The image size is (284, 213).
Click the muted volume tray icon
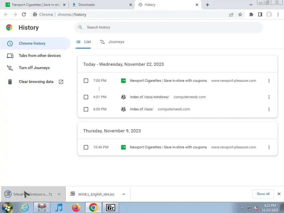click(x=256, y=208)
